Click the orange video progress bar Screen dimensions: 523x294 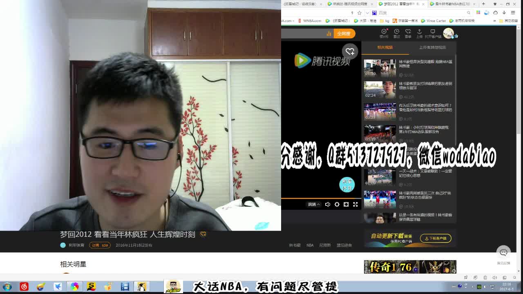[x=311, y=198]
